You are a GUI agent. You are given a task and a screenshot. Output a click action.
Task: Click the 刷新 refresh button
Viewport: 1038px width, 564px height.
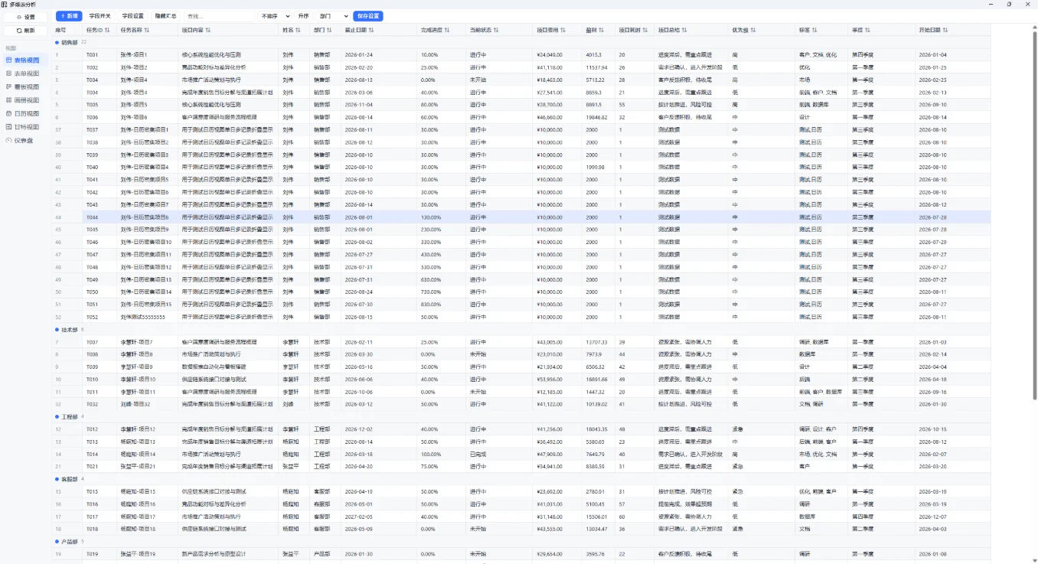tap(26, 30)
